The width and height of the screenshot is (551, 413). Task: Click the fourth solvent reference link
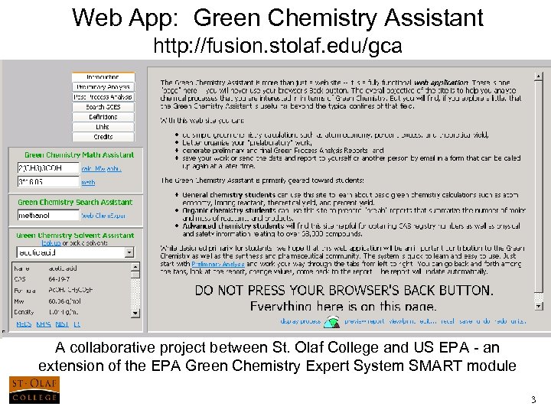pyautogui.click(x=77, y=324)
